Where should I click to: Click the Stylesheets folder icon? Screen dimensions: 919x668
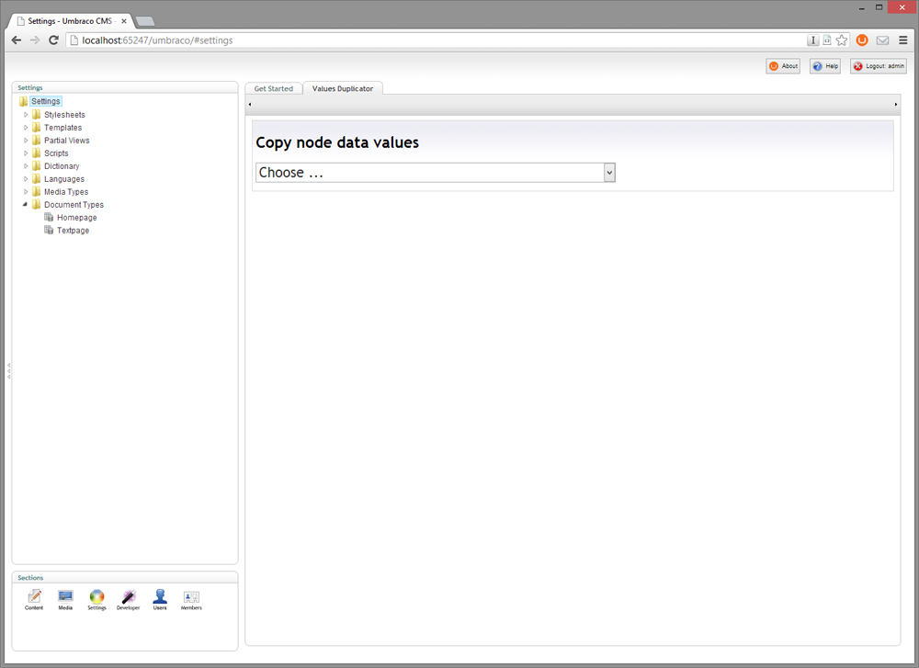pos(37,115)
